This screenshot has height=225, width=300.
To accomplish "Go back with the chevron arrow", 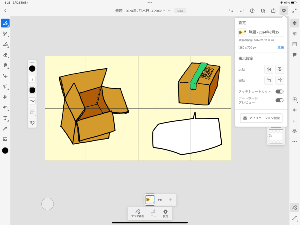I will coord(5,10).
